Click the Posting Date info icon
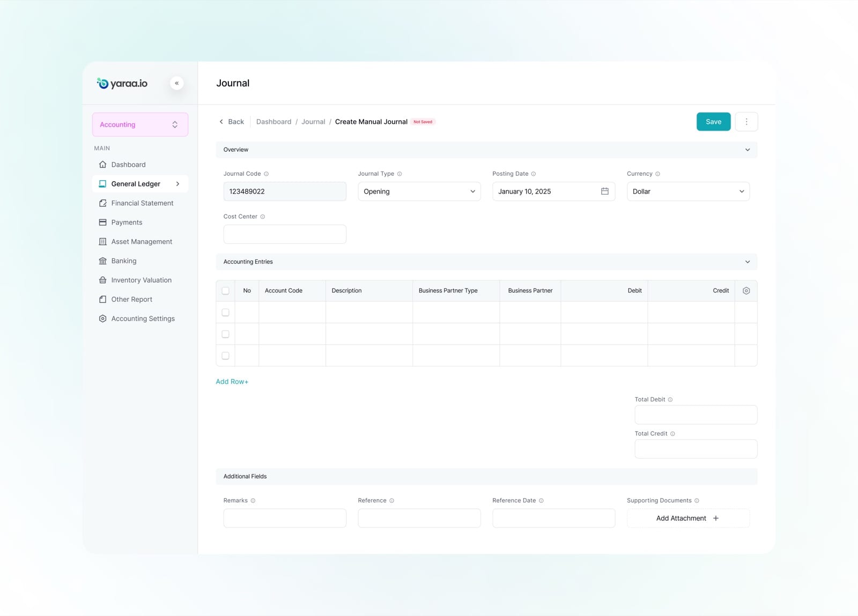 point(534,174)
